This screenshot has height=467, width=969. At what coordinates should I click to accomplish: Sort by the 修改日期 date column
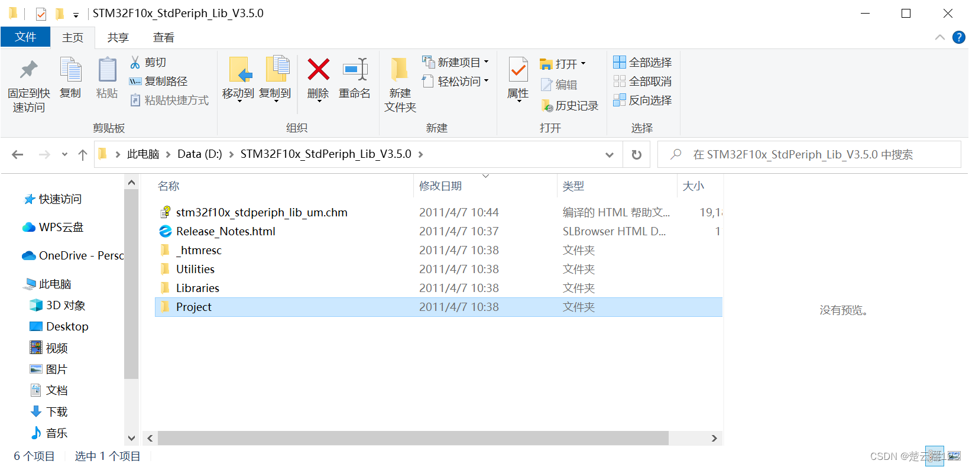(x=440, y=186)
